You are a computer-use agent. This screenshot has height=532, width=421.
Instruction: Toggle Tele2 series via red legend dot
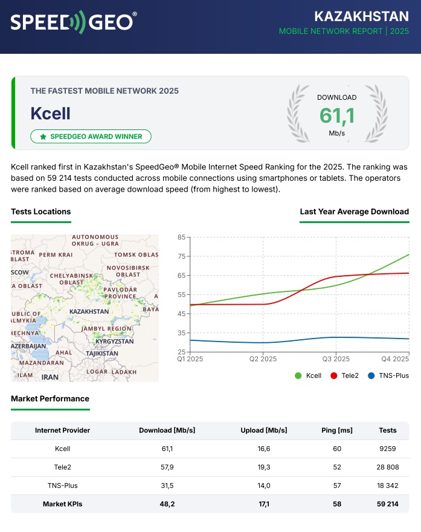coord(333,375)
